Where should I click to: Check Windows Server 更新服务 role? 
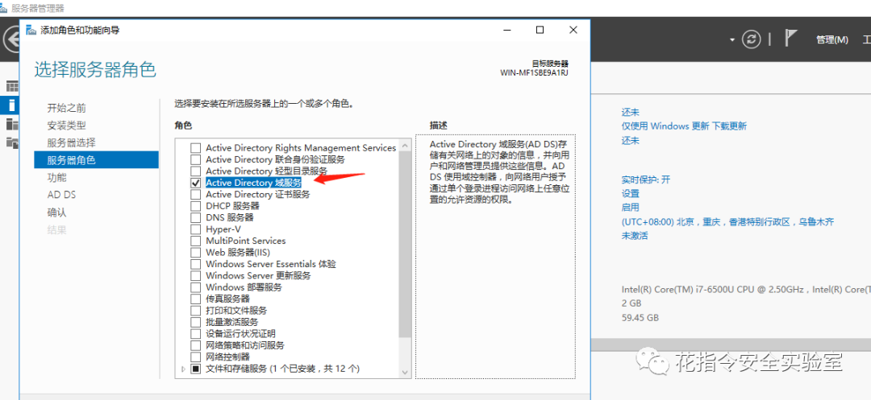[195, 276]
